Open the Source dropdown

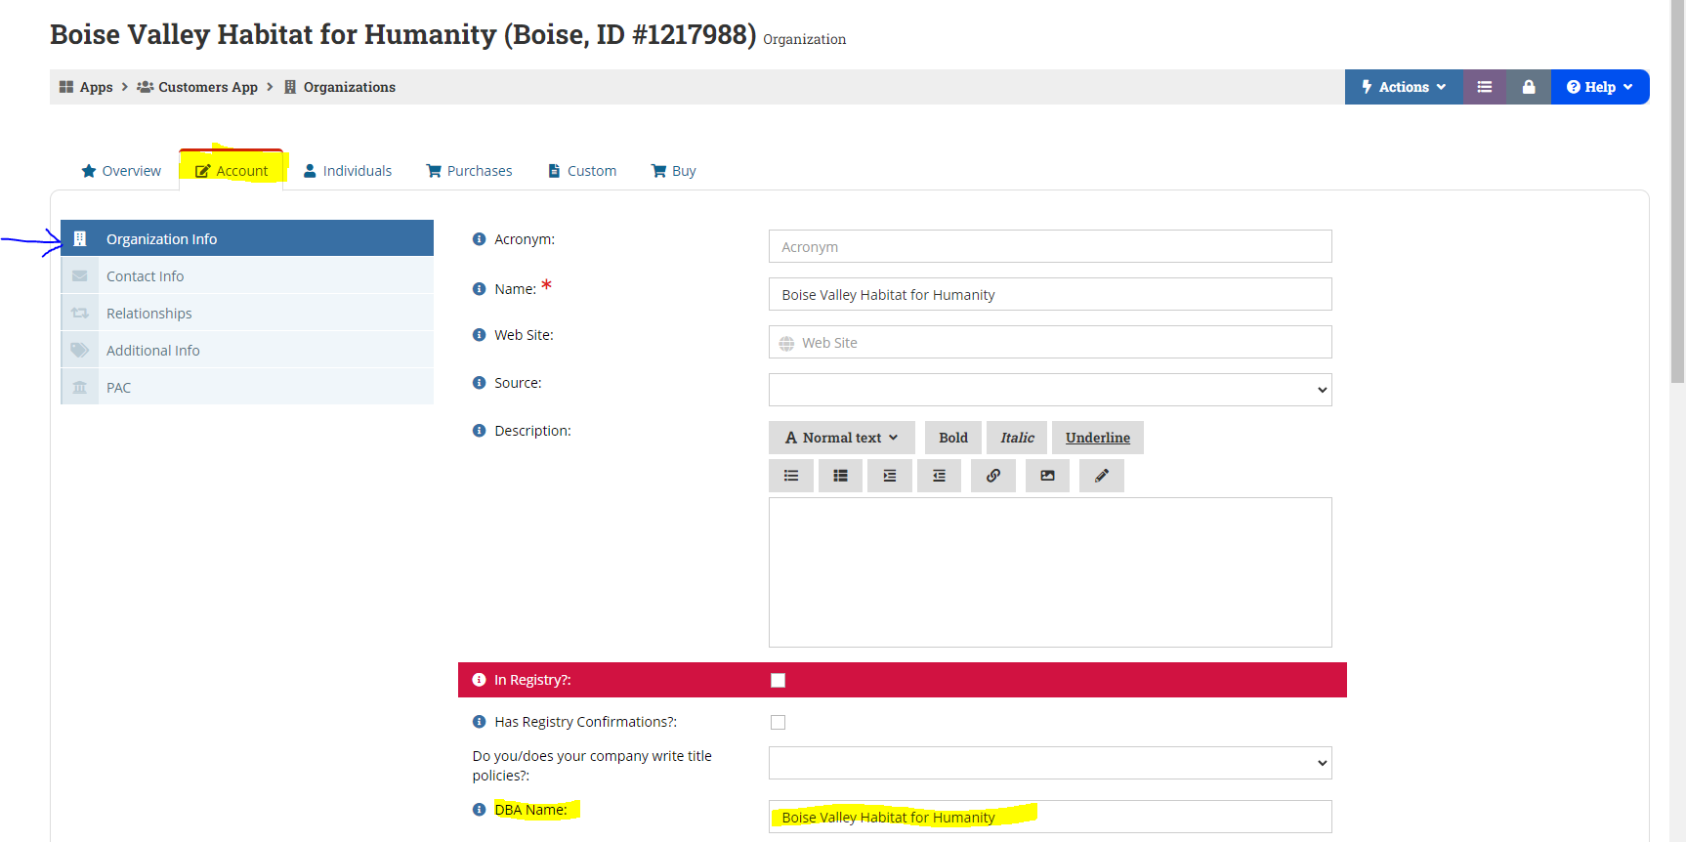click(x=1050, y=390)
